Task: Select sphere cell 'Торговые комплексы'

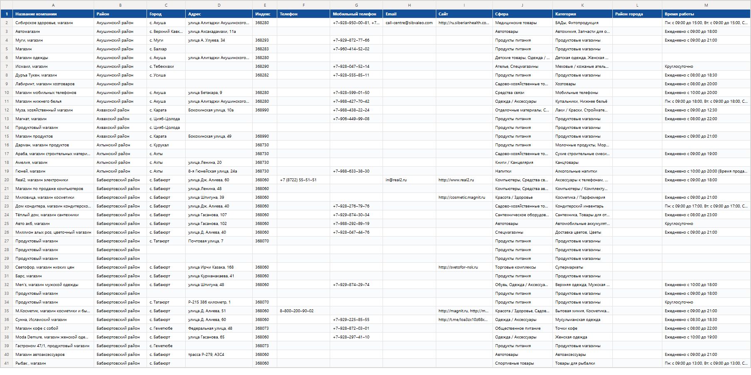Action: [x=522, y=267]
